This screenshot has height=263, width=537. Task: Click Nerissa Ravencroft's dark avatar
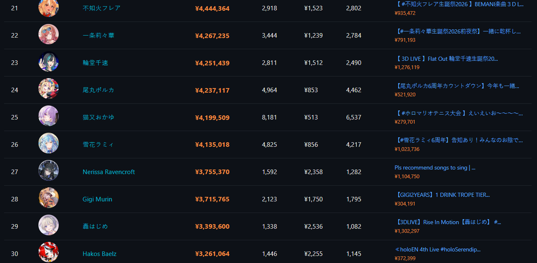pyautogui.click(x=48, y=171)
